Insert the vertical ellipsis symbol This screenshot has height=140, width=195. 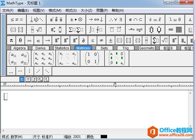[29, 71]
